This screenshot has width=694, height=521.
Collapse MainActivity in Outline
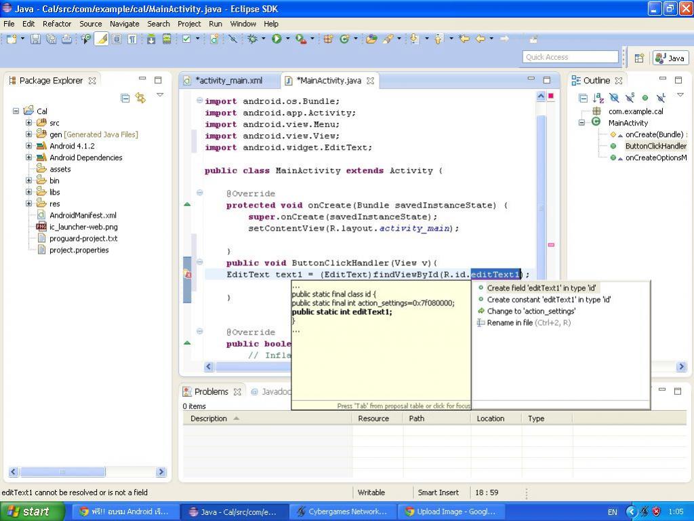582,123
